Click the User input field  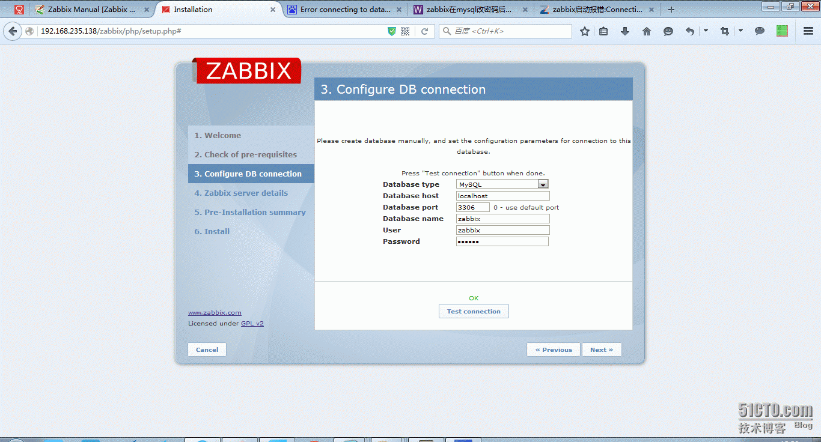pos(503,230)
